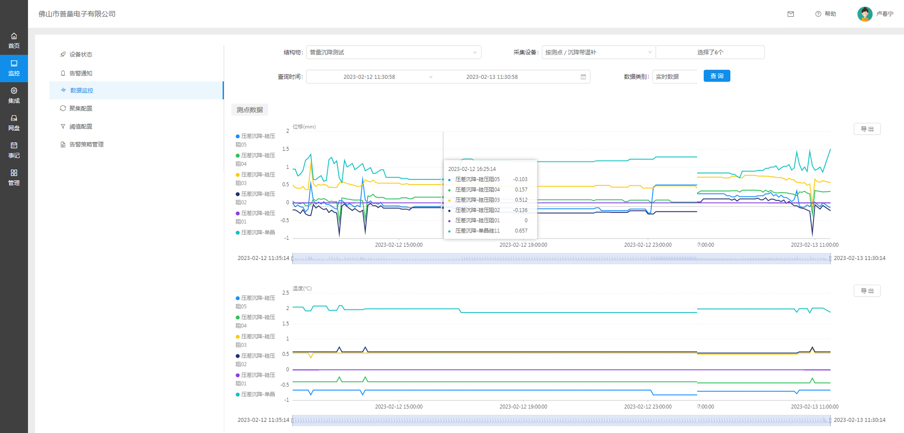The height and width of the screenshot is (433, 904).
Task: Open the 首页 home icon in sidebar
Action: click(x=14, y=36)
